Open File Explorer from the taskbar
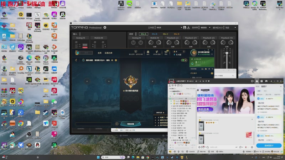Image resolution: width=285 pixels, height=160 pixels. pos(138,157)
